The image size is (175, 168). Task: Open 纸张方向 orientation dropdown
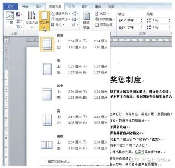click(x=61, y=13)
